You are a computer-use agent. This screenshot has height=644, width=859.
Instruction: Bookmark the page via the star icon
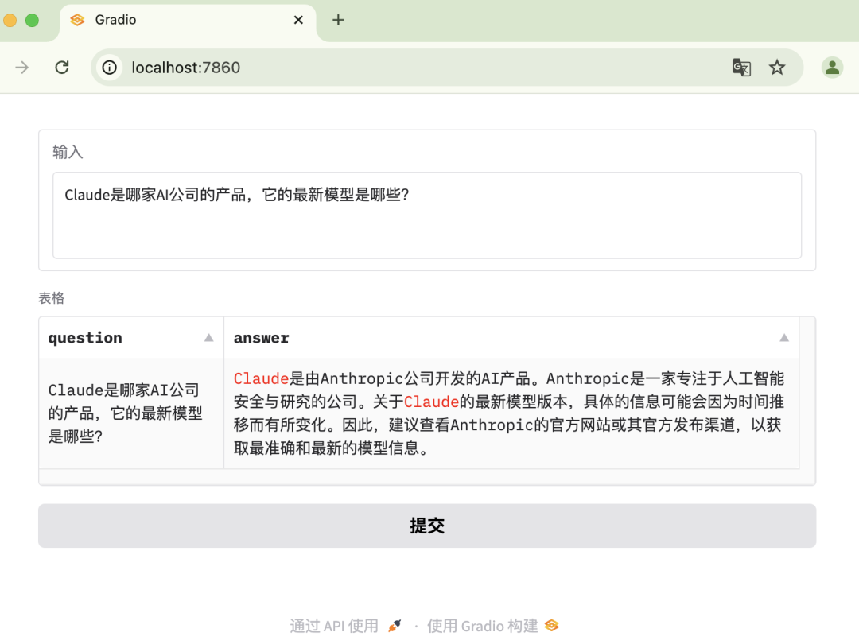pos(777,68)
